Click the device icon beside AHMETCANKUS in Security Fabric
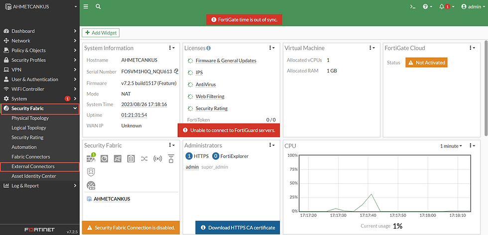The width and height of the screenshot is (488, 235). tap(89, 199)
